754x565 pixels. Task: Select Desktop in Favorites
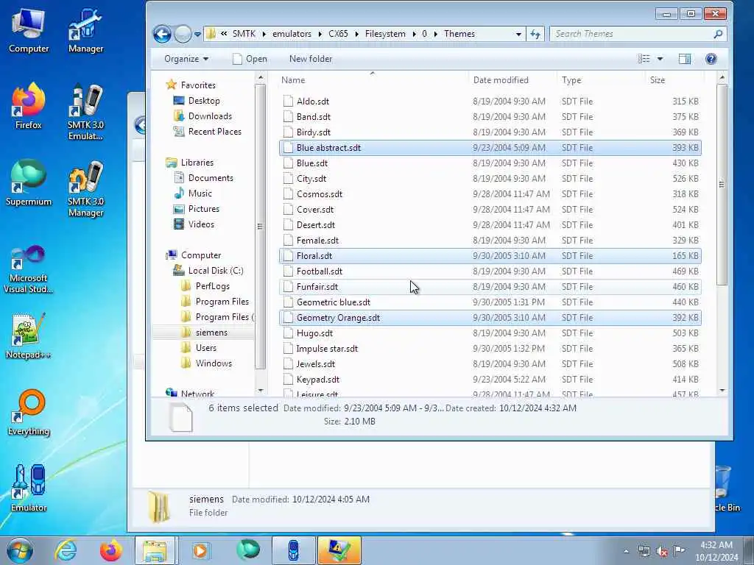[x=204, y=101]
